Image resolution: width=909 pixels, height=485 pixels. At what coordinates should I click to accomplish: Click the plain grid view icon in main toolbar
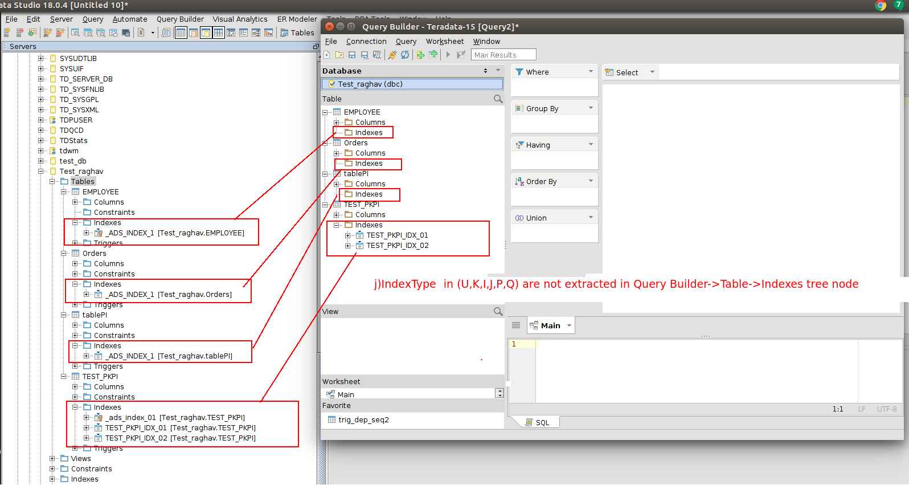[218, 32]
